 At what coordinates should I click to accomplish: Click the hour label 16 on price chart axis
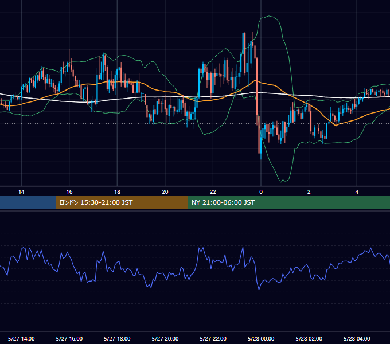pos(69,192)
